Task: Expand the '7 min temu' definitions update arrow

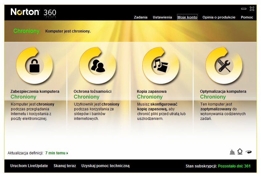Action: tap(67, 153)
